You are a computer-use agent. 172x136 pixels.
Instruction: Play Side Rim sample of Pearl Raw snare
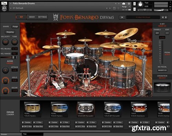(x=65, y=126)
